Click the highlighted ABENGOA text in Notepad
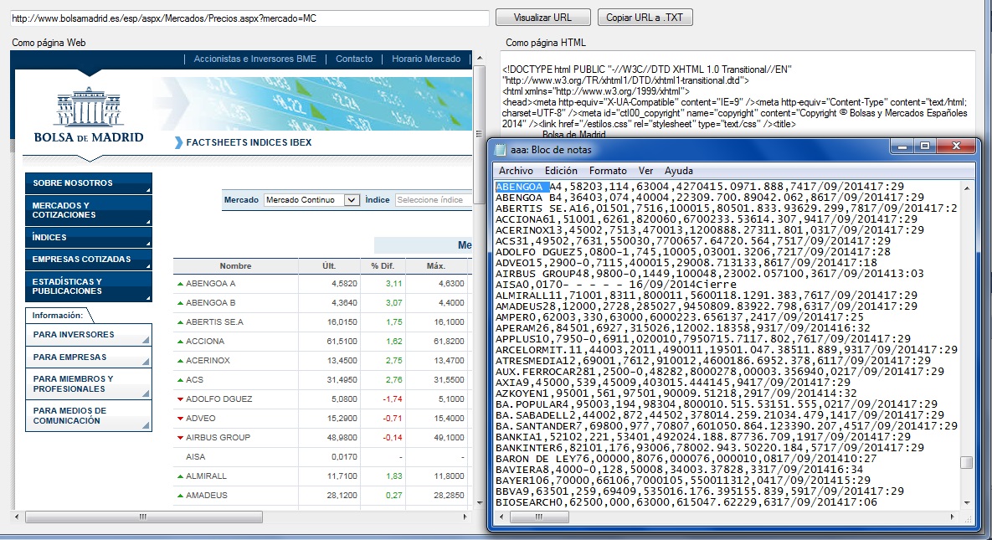992x540 pixels. click(522, 187)
